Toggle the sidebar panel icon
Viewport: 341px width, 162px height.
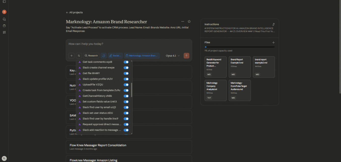tap(4, 2)
